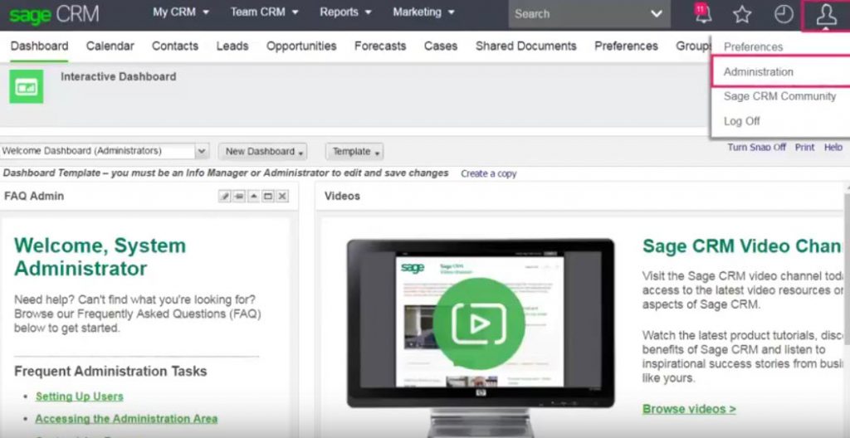
Task: Switch to the Opportunities tab
Action: click(x=301, y=46)
